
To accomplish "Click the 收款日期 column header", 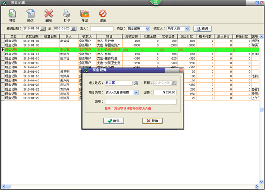I will 32,36.
